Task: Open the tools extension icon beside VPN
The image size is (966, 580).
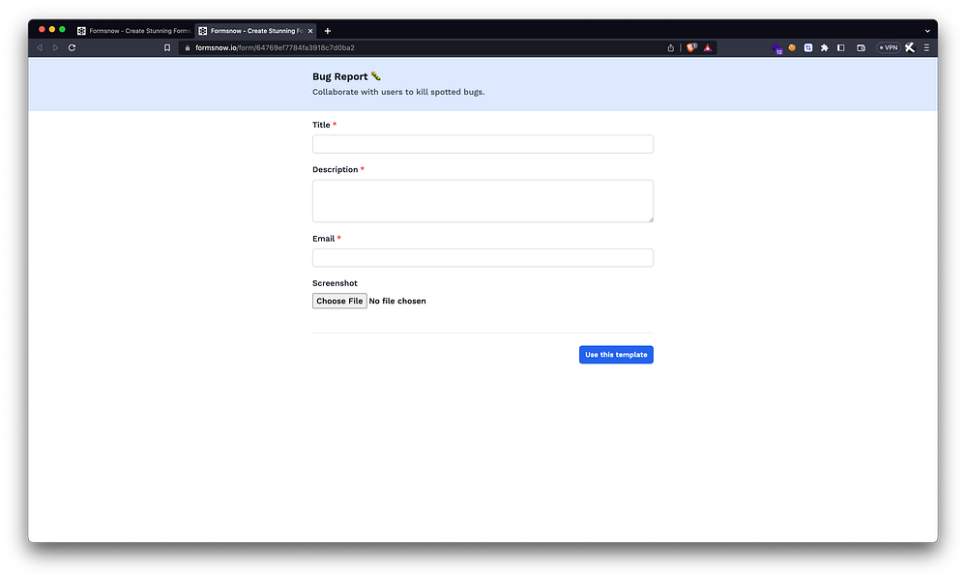Action: tap(910, 47)
